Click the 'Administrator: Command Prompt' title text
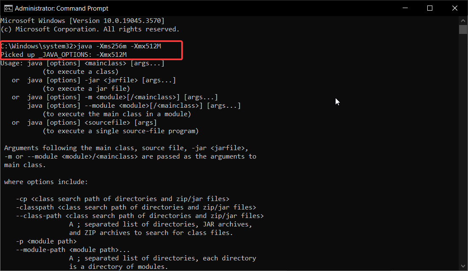 62,8
